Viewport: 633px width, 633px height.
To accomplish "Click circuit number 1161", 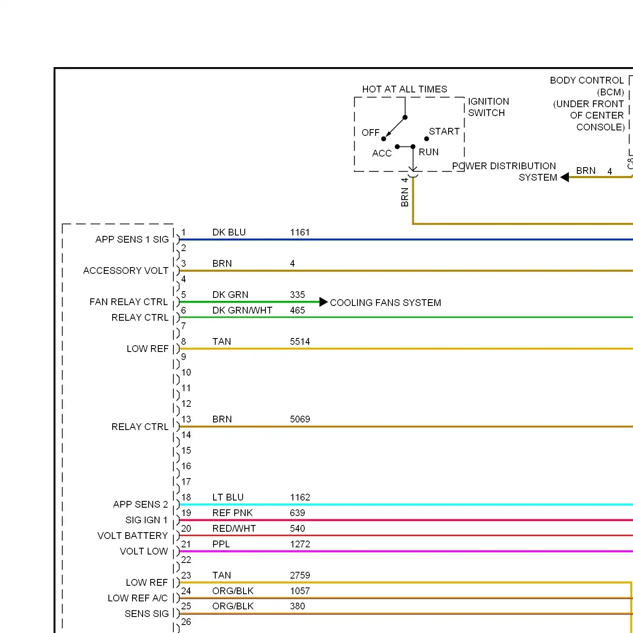I will 300,232.
